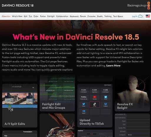Click the H.264 Master preset tile
The height and width of the screenshot is (137, 151).
click(x=84, y=90)
